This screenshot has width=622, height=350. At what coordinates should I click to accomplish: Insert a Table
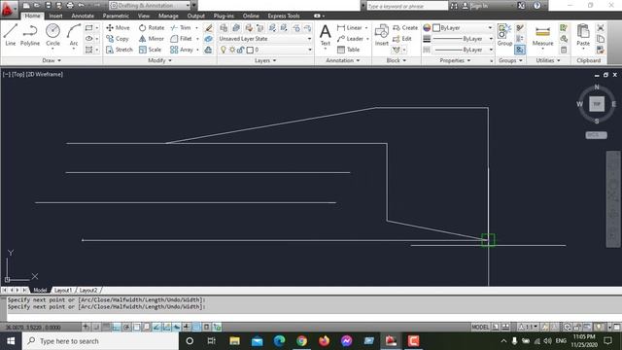point(348,50)
